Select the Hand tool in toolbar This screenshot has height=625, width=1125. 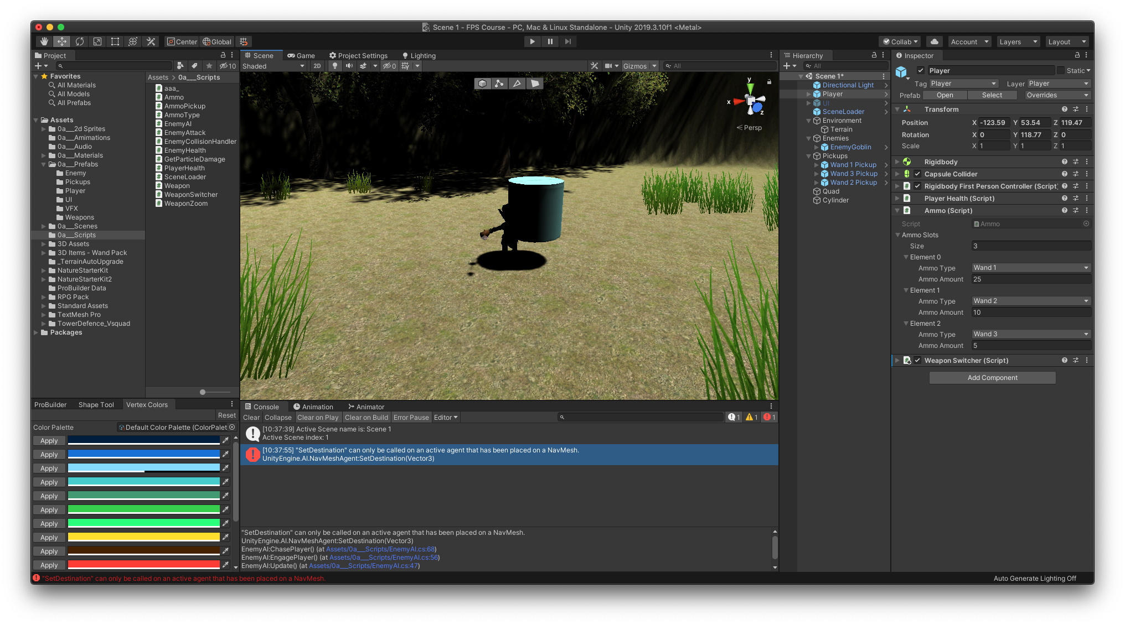pos(44,41)
